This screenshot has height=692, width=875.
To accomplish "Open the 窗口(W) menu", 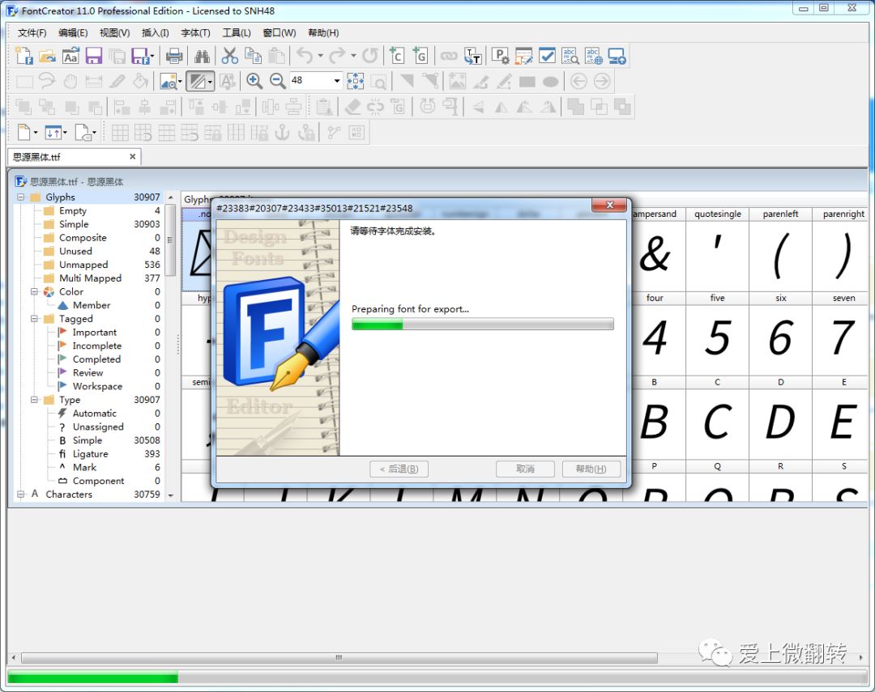I will click(280, 33).
